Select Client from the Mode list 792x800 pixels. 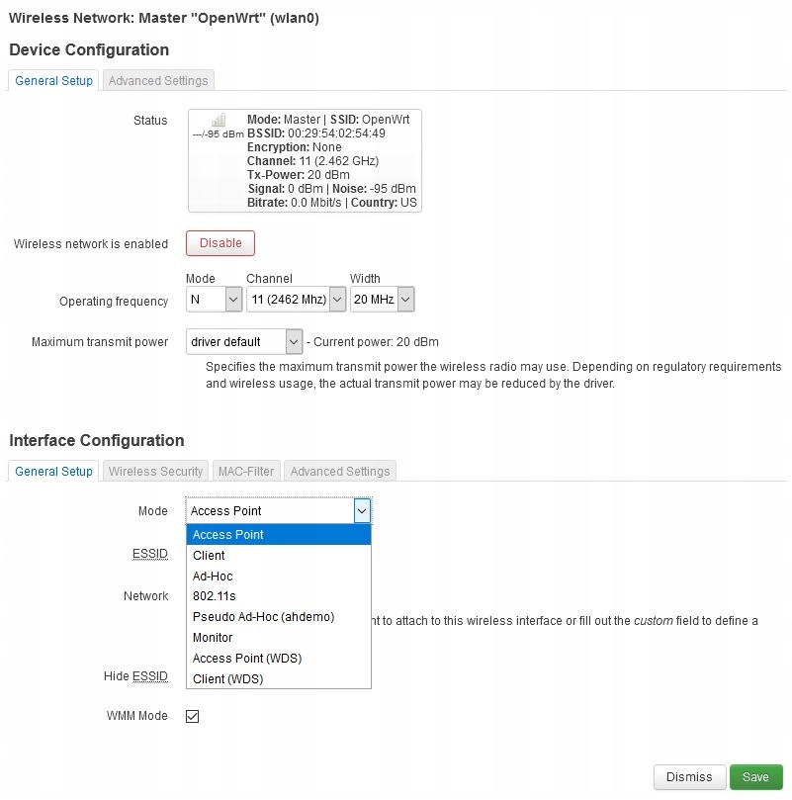tap(210, 556)
